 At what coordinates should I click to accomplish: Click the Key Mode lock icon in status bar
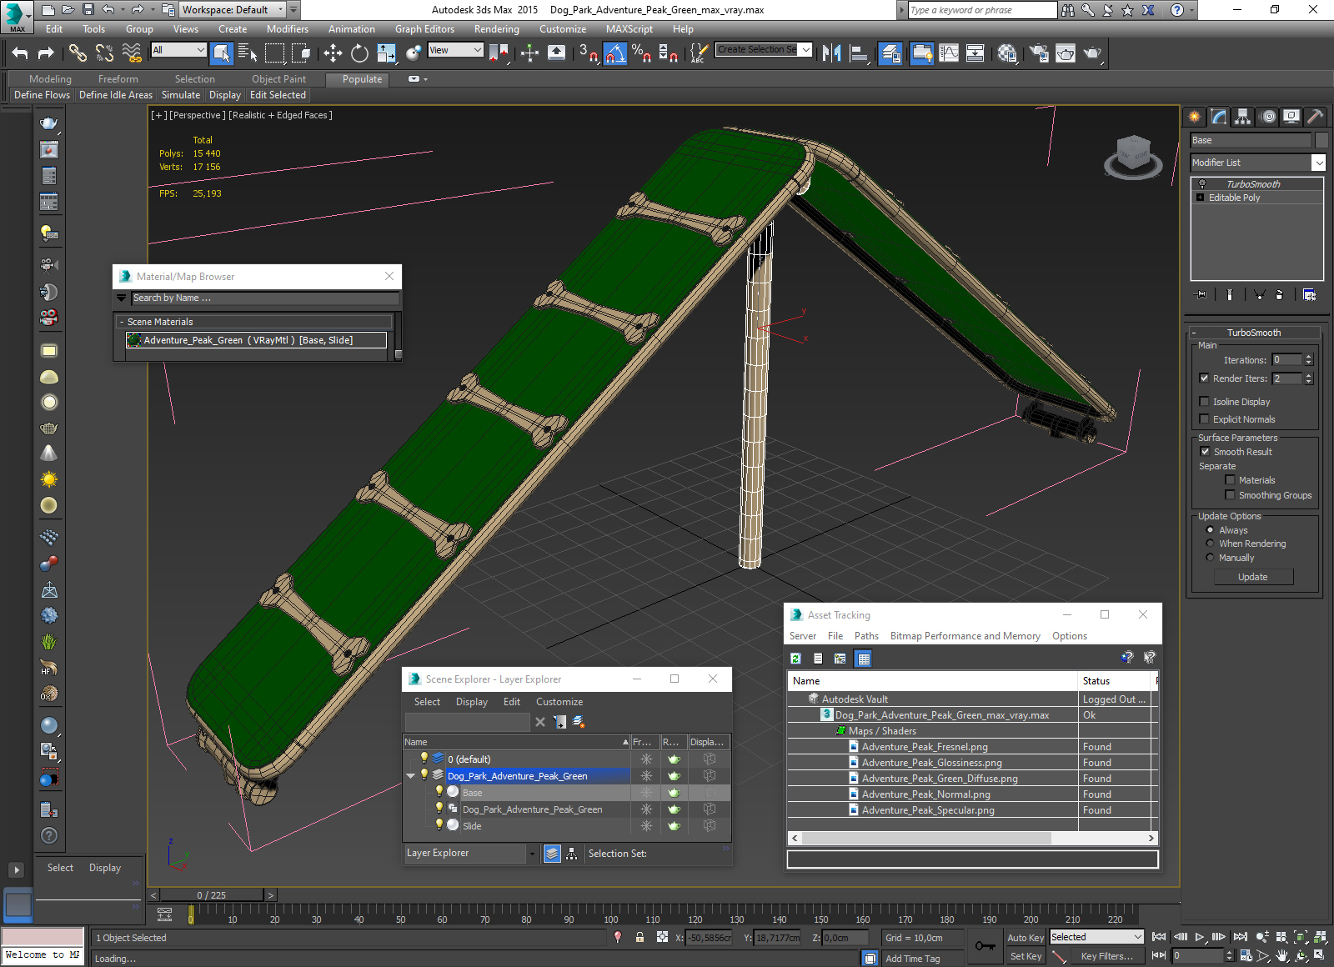tap(985, 946)
